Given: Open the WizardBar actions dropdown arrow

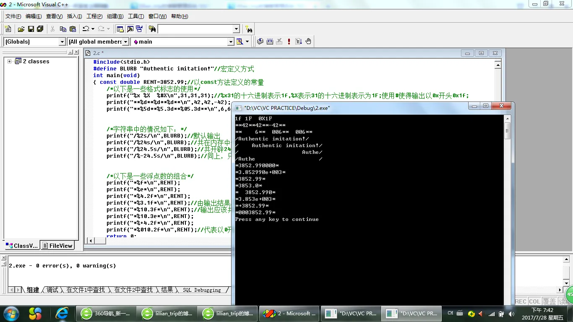Looking at the screenshot, I should [x=247, y=42].
